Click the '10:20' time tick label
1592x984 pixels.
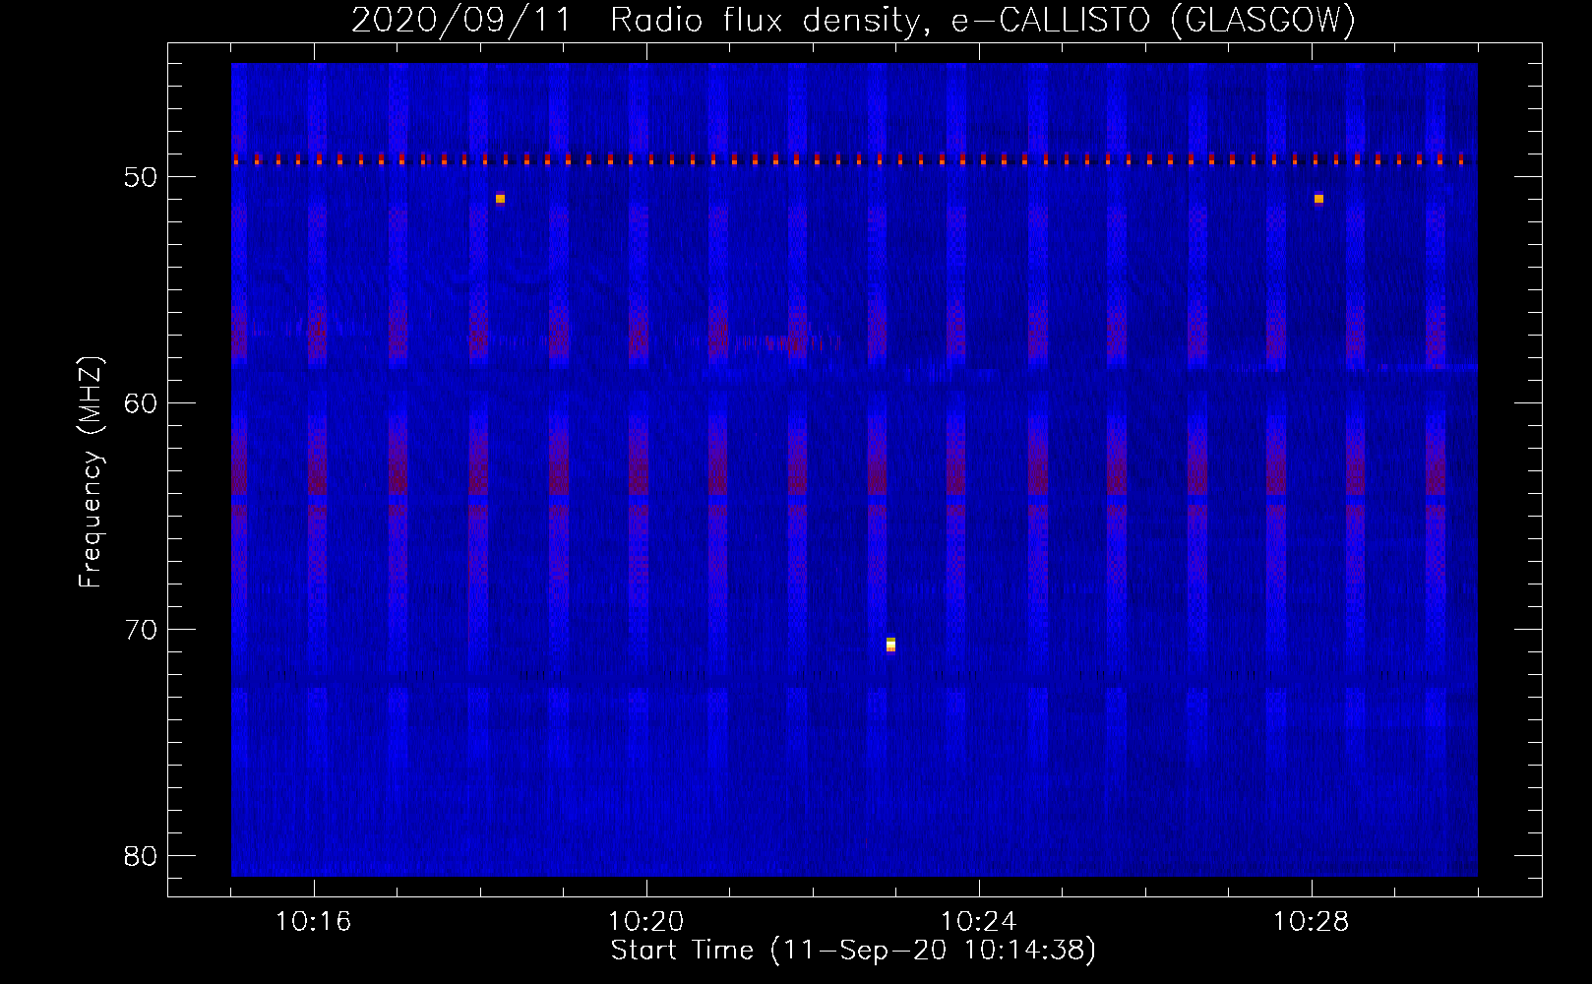(645, 922)
